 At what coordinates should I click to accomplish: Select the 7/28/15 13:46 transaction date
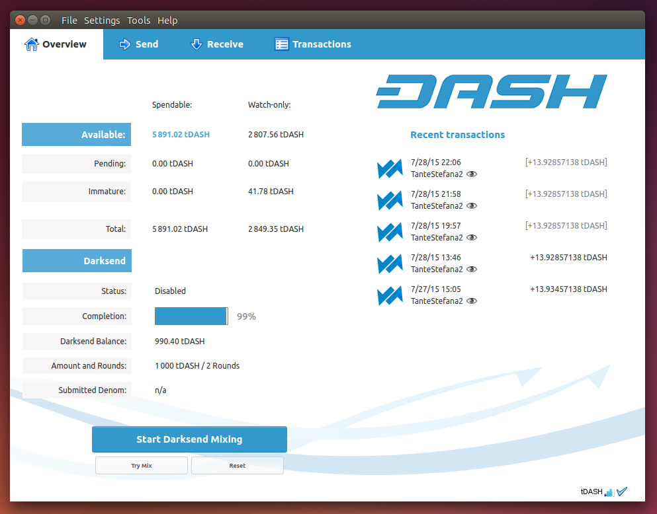[x=436, y=258]
